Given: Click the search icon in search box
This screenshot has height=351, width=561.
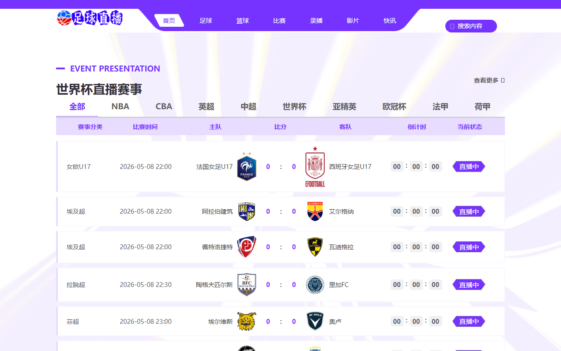Looking at the screenshot, I should pos(452,26).
